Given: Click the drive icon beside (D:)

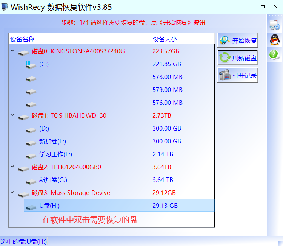Looking at the screenshot, I should click(x=31, y=130).
